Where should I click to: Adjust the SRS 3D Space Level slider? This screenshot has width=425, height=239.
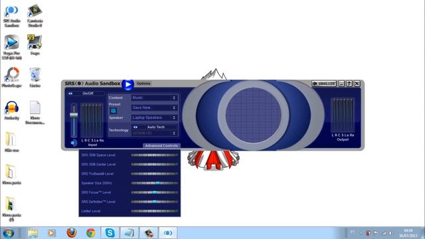point(155,155)
